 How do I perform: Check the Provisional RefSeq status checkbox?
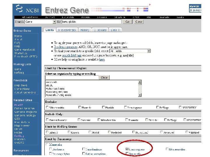click(134, 132)
